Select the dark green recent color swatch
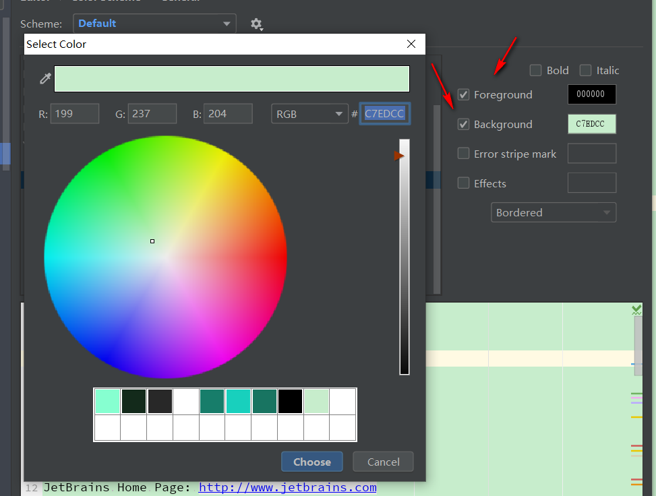This screenshot has width=656, height=496. coord(134,402)
